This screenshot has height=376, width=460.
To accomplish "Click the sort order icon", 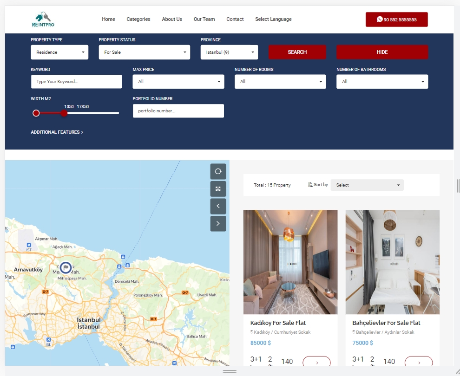I will pos(310,185).
